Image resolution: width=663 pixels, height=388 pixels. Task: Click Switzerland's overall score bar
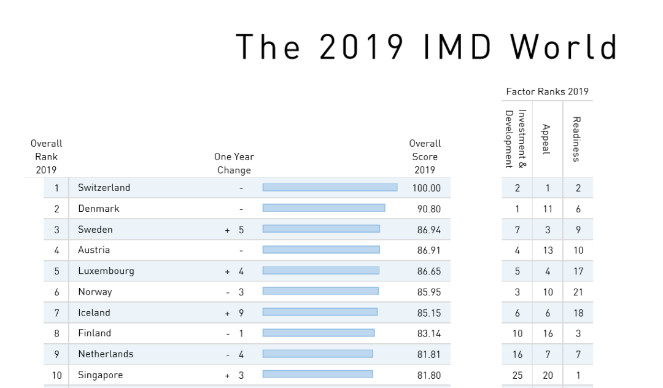(330, 187)
